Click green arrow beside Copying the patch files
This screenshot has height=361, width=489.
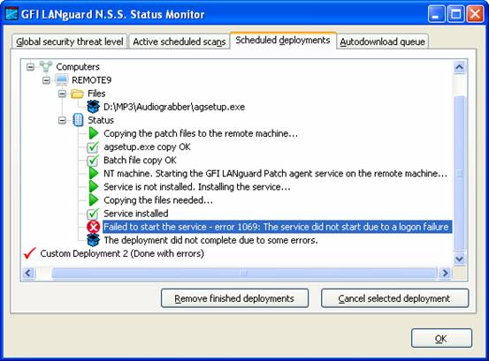pos(93,133)
